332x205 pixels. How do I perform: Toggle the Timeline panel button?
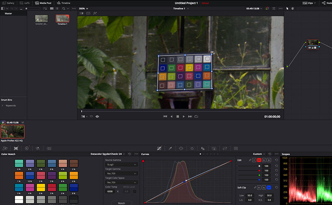(63, 3)
